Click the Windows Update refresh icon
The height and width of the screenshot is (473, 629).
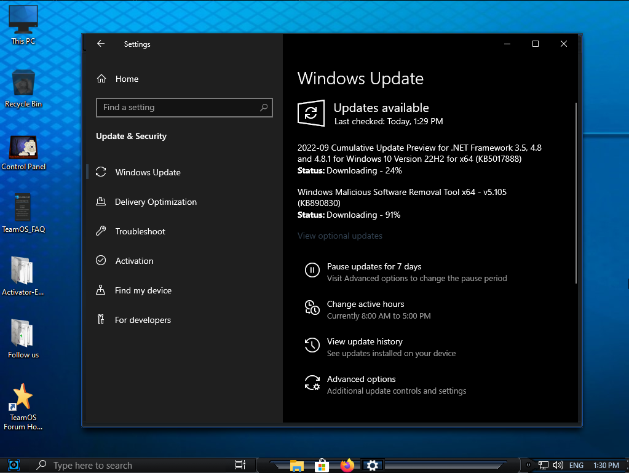pyautogui.click(x=311, y=114)
